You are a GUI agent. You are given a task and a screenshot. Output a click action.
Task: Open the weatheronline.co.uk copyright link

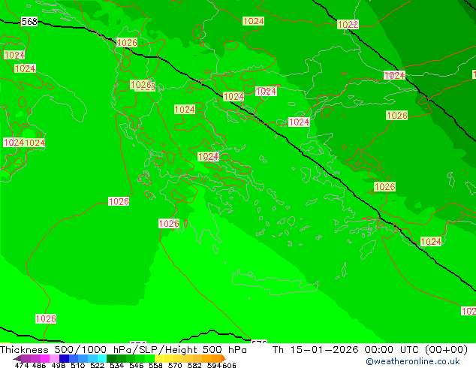413,361
